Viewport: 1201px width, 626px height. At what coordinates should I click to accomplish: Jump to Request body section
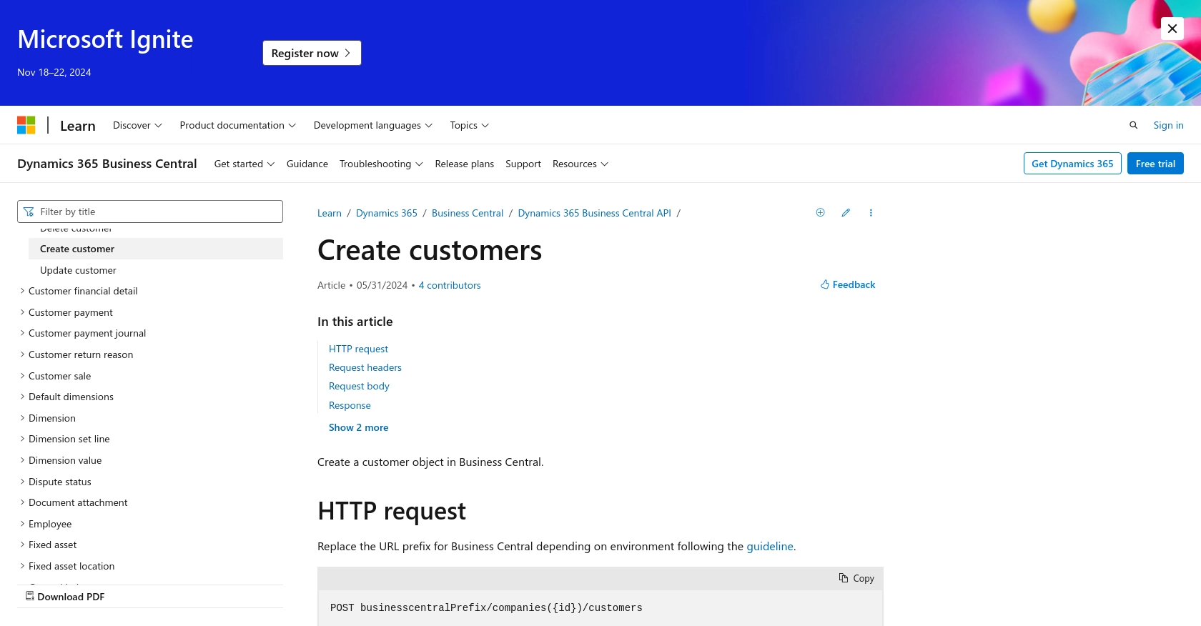click(x=359, y=386)
